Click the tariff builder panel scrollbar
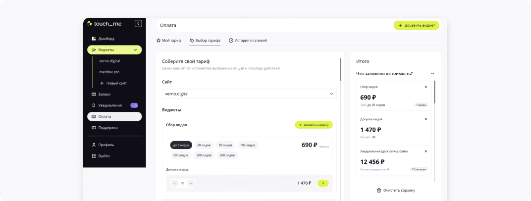 (x=340, y=69)
